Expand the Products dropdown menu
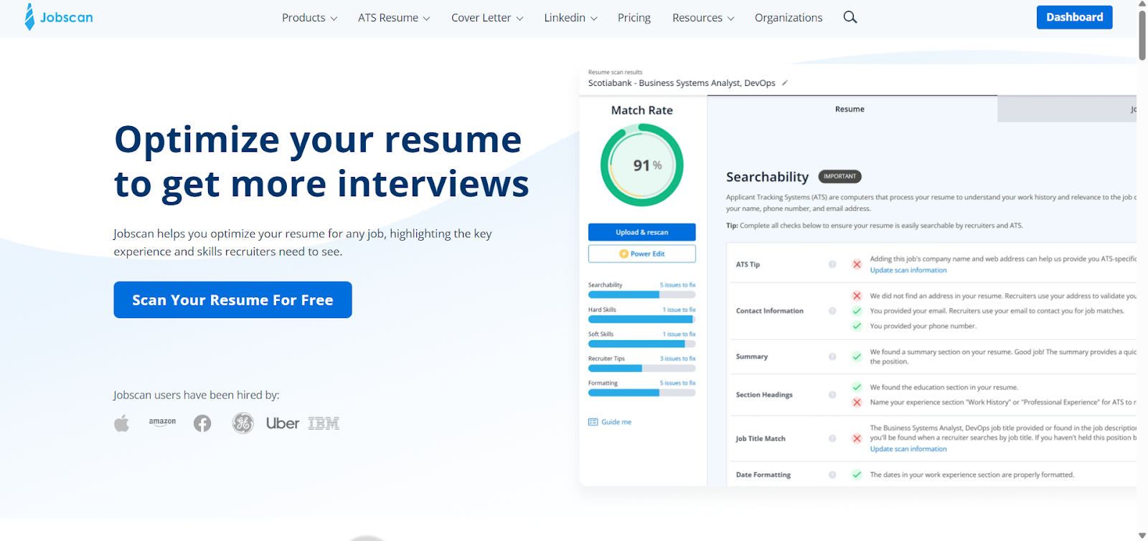 (x=309, y=18)
